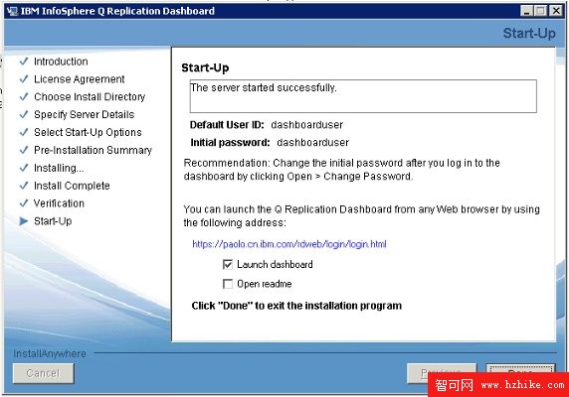Click the Previous button
The height and width of the screenshot is (397, 569).
[442, 373]
